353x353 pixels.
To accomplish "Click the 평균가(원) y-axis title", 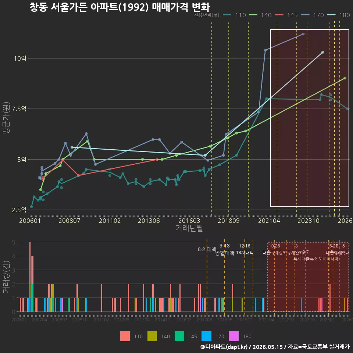I will pos(6,118).
